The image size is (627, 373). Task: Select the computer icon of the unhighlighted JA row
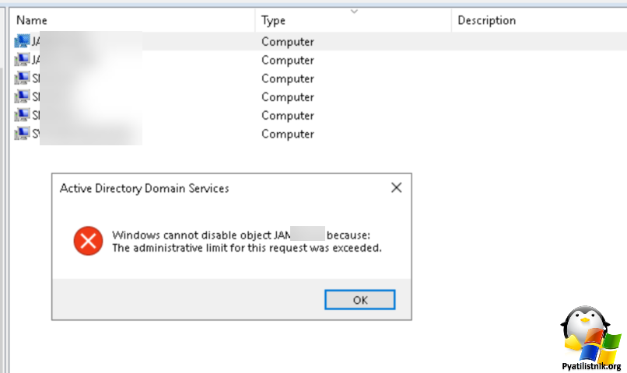click(22, 60)
